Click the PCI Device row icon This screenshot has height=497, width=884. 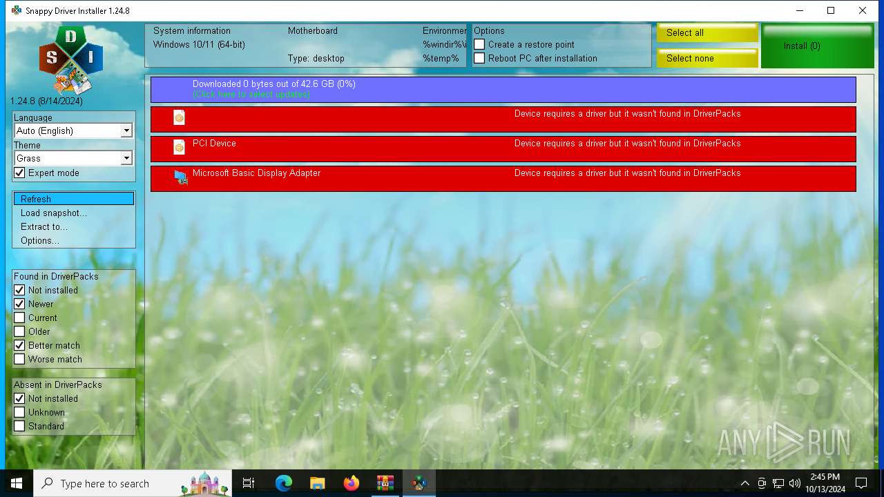click(179, 147)
